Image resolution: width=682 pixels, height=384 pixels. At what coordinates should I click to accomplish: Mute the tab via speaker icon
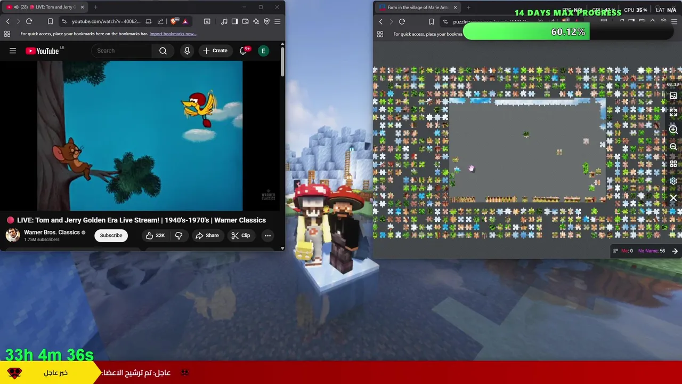[x=15, y=7]
